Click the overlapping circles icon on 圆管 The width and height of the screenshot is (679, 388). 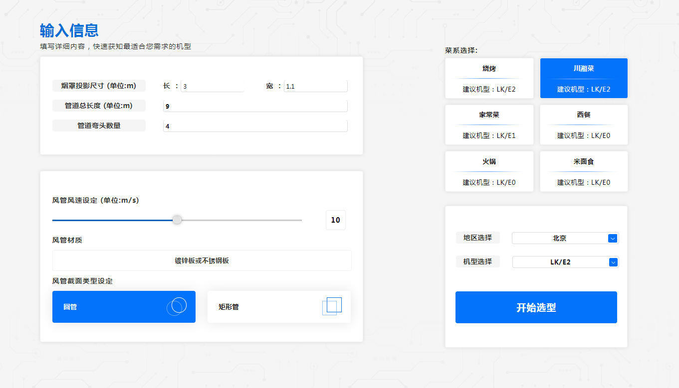(x=177, y=306)
